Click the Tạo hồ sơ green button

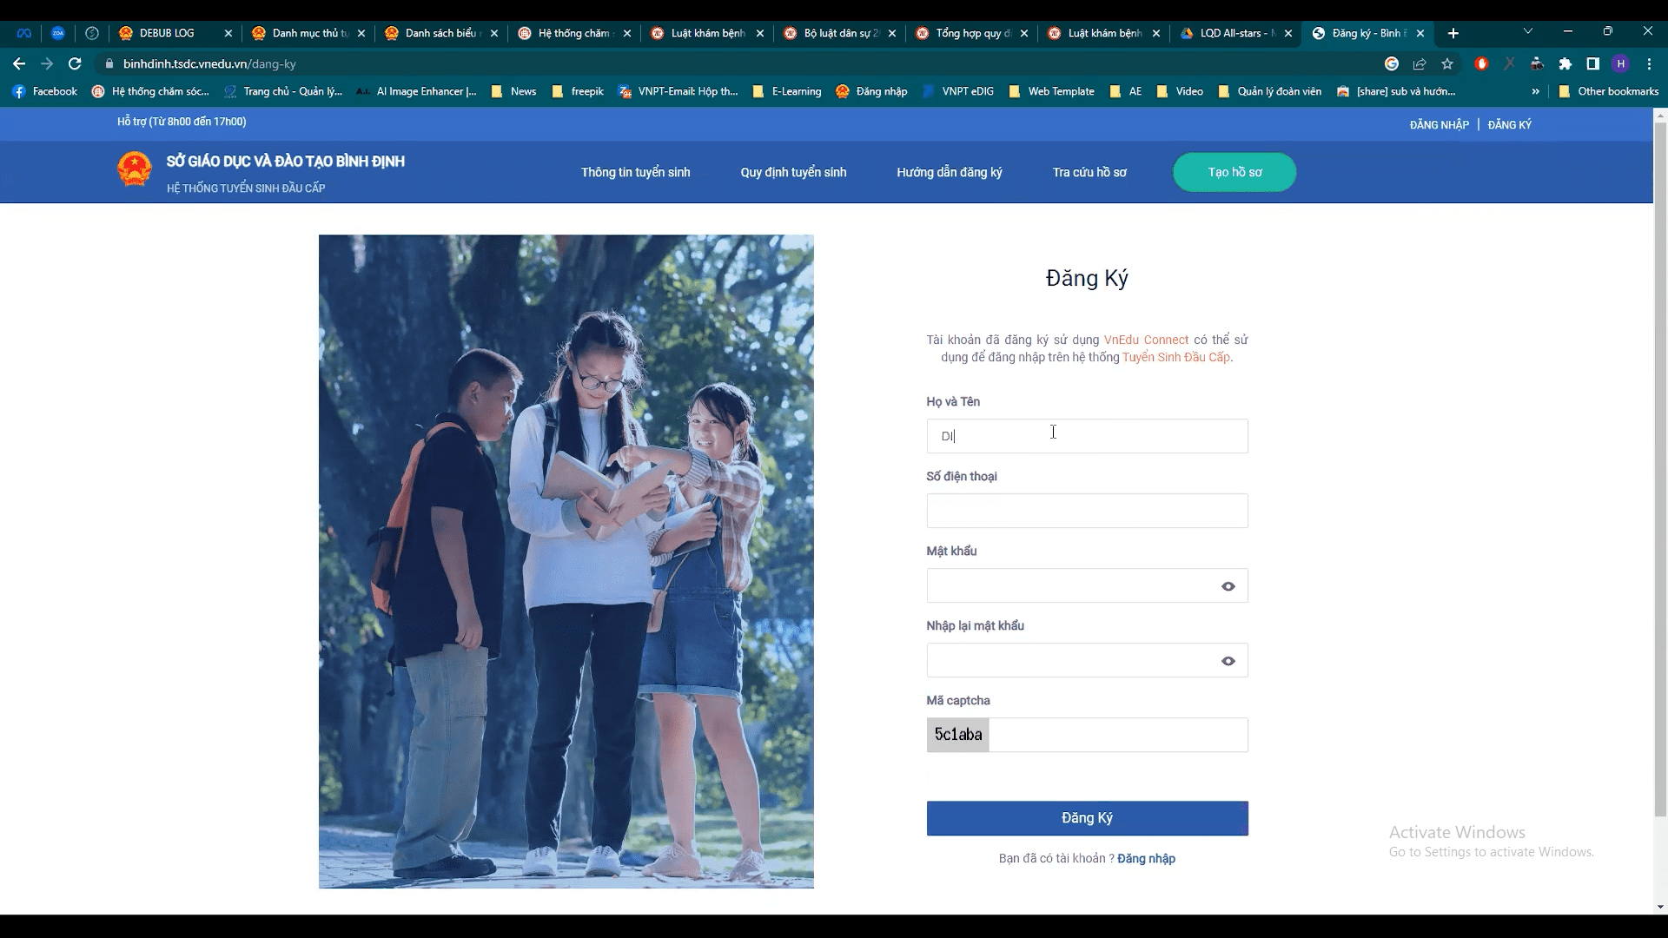[1234, 172]
